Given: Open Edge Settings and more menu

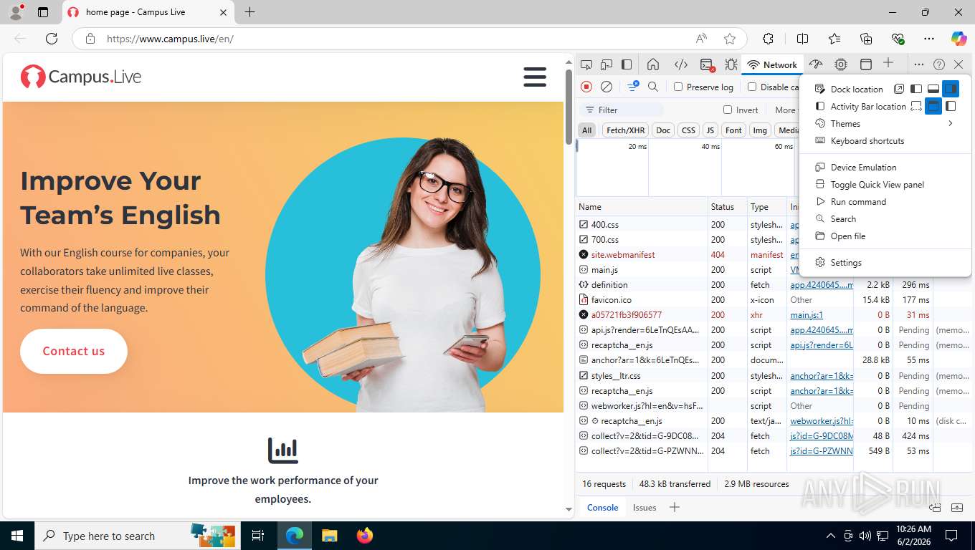Looking at the screenshot, I should point(929,39).
